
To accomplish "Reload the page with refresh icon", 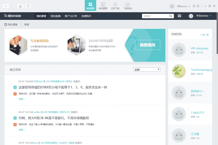I will 28,6.
